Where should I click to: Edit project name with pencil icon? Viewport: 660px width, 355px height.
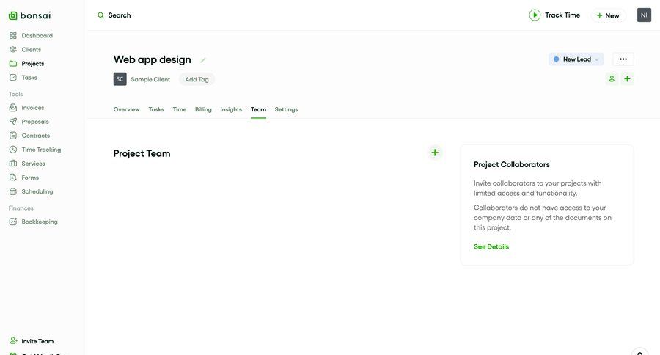click(203, 60)
